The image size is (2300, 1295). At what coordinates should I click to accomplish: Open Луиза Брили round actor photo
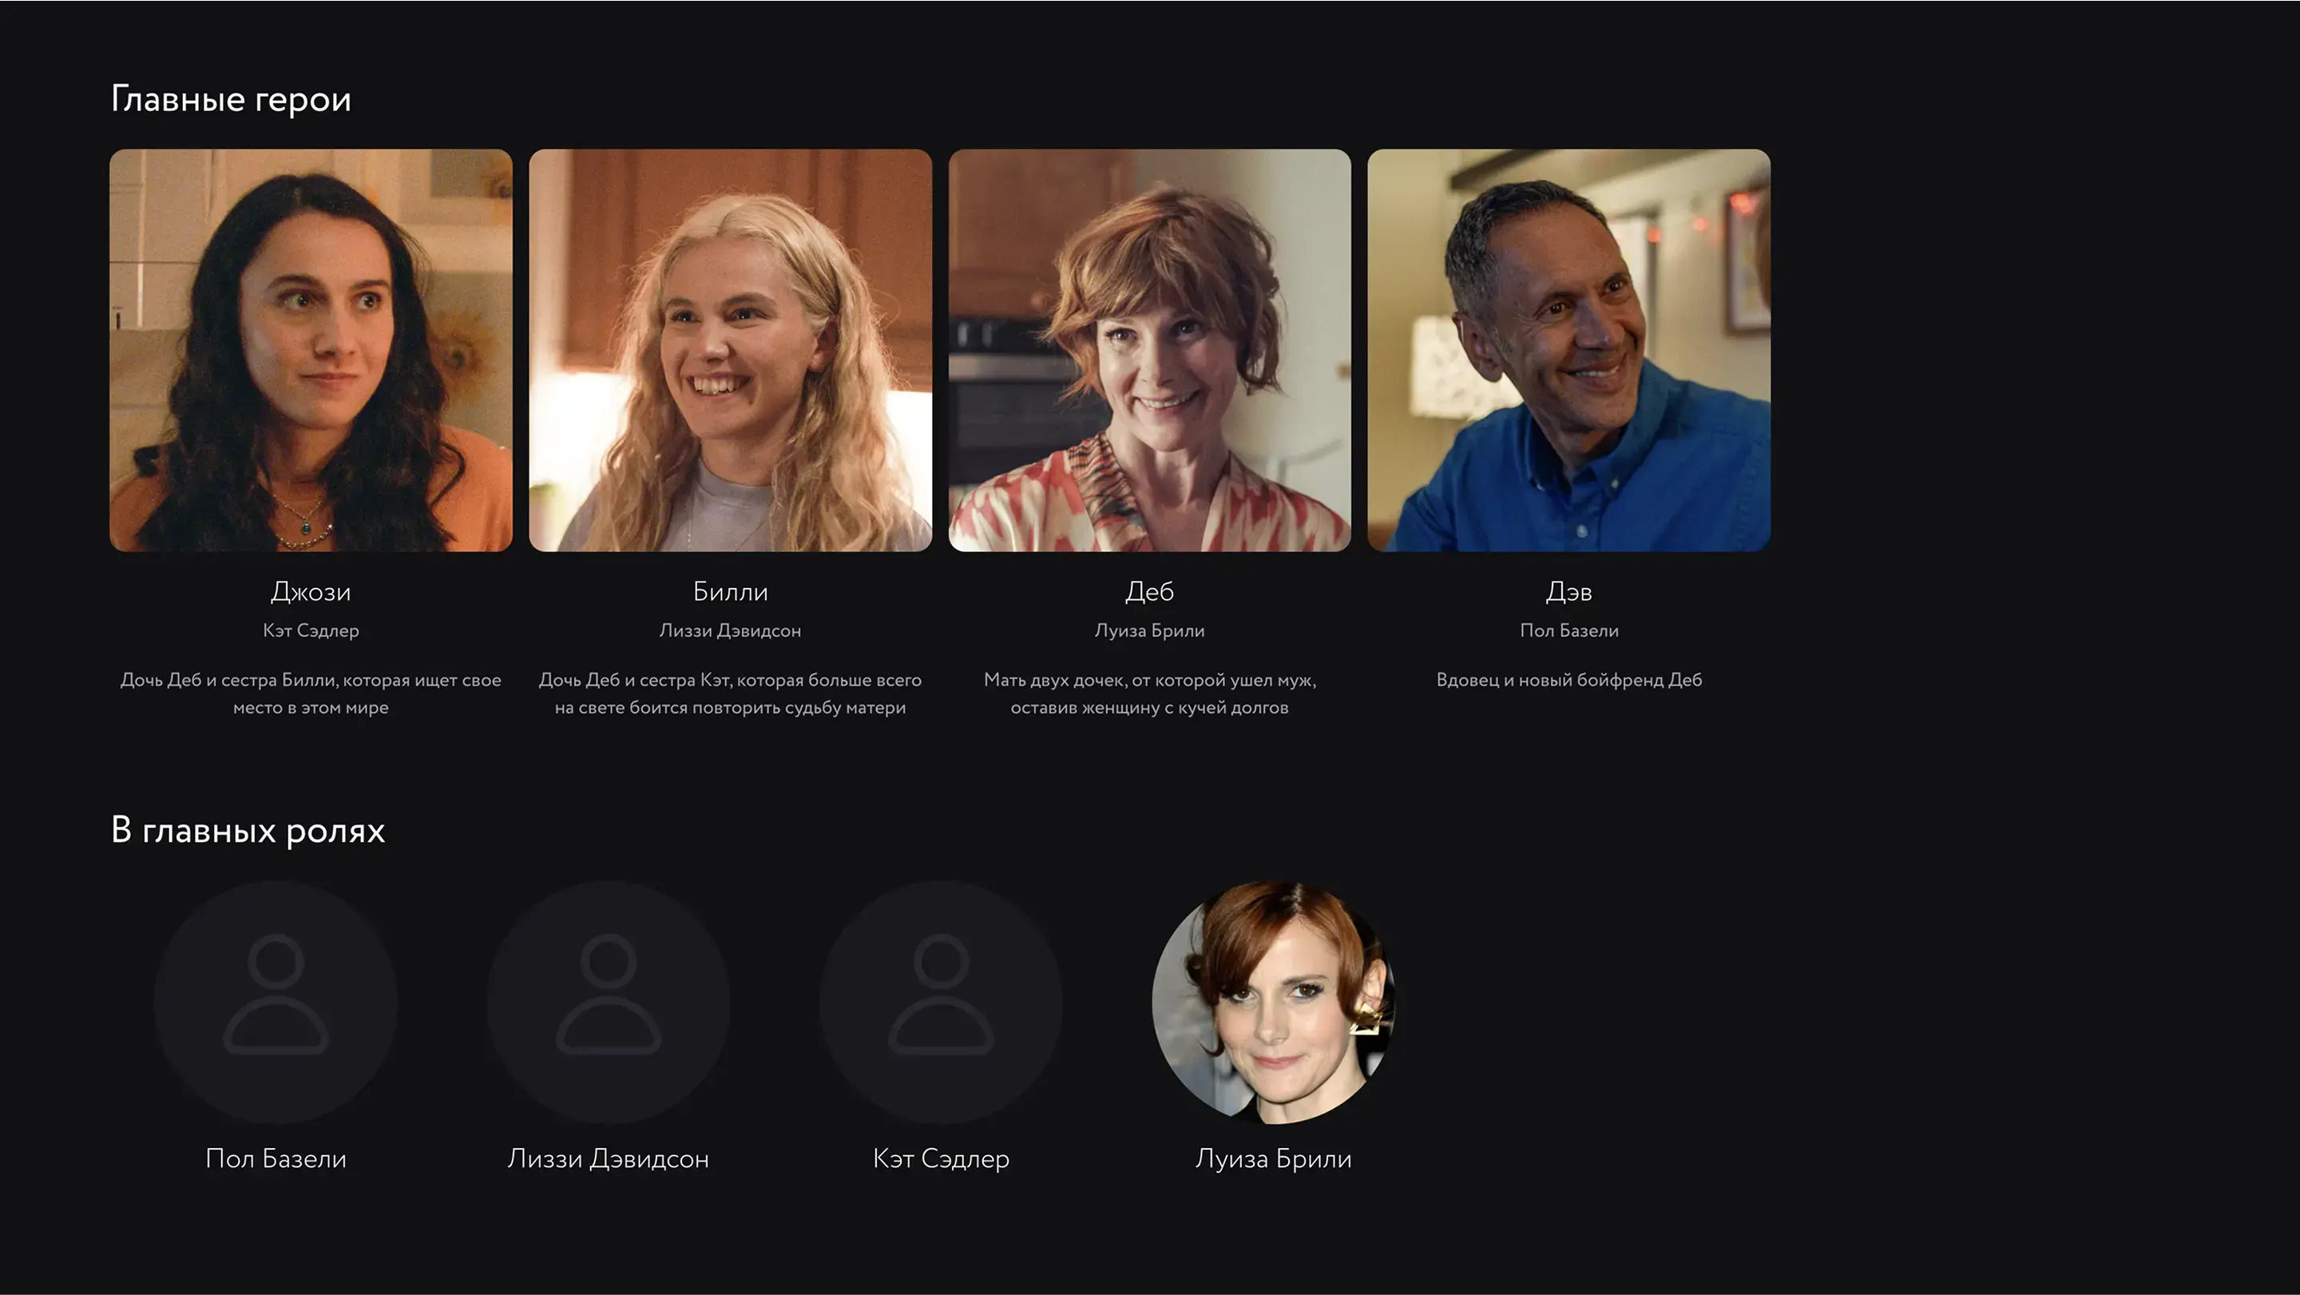click(x=1273, y=1001)
